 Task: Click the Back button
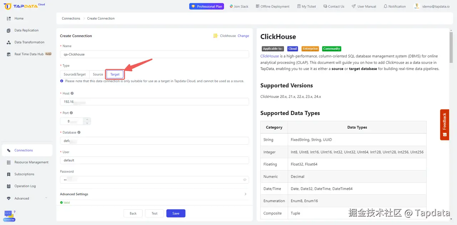point(133,213)
